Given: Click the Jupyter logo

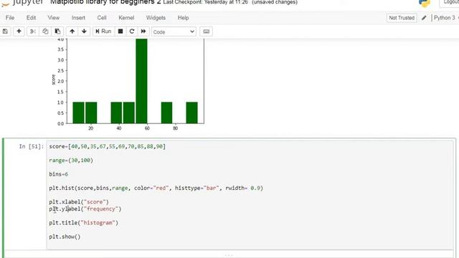Looking at the screenshot, I should pos(22,3).
